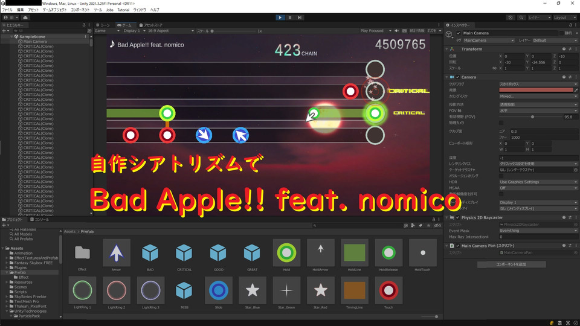Screen dimensions: 580x326
Task: Select the Touch prefab asset
Action: click(x=388, y=293)
